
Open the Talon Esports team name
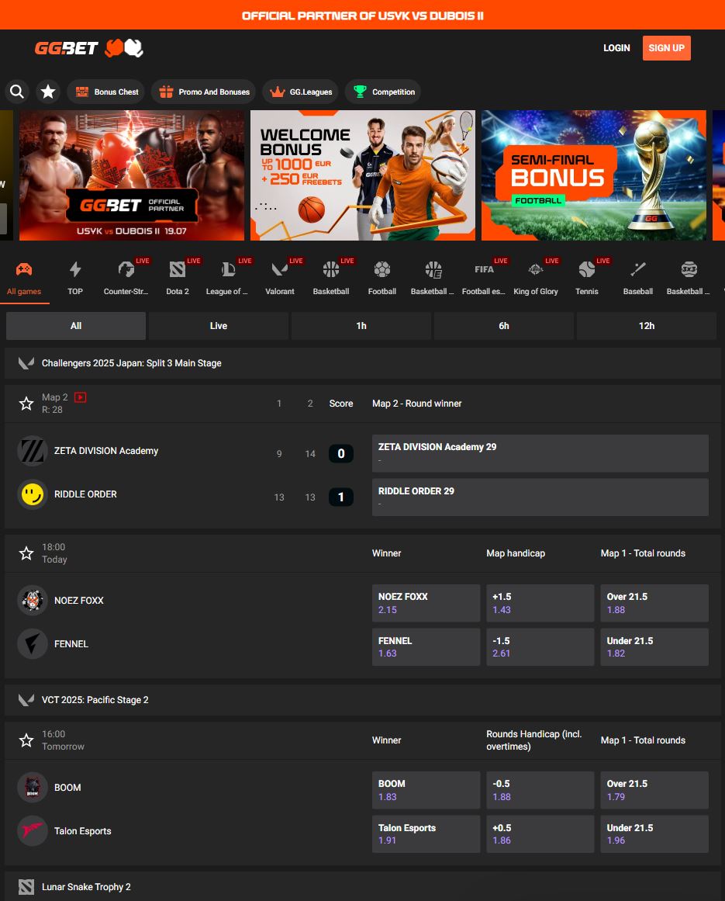[83, 831]
